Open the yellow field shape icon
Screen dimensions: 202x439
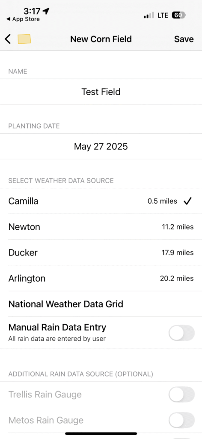(24, 39)
